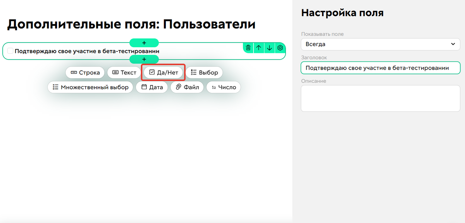Select the Множественный выбор field type

click(x=90, y=87)
